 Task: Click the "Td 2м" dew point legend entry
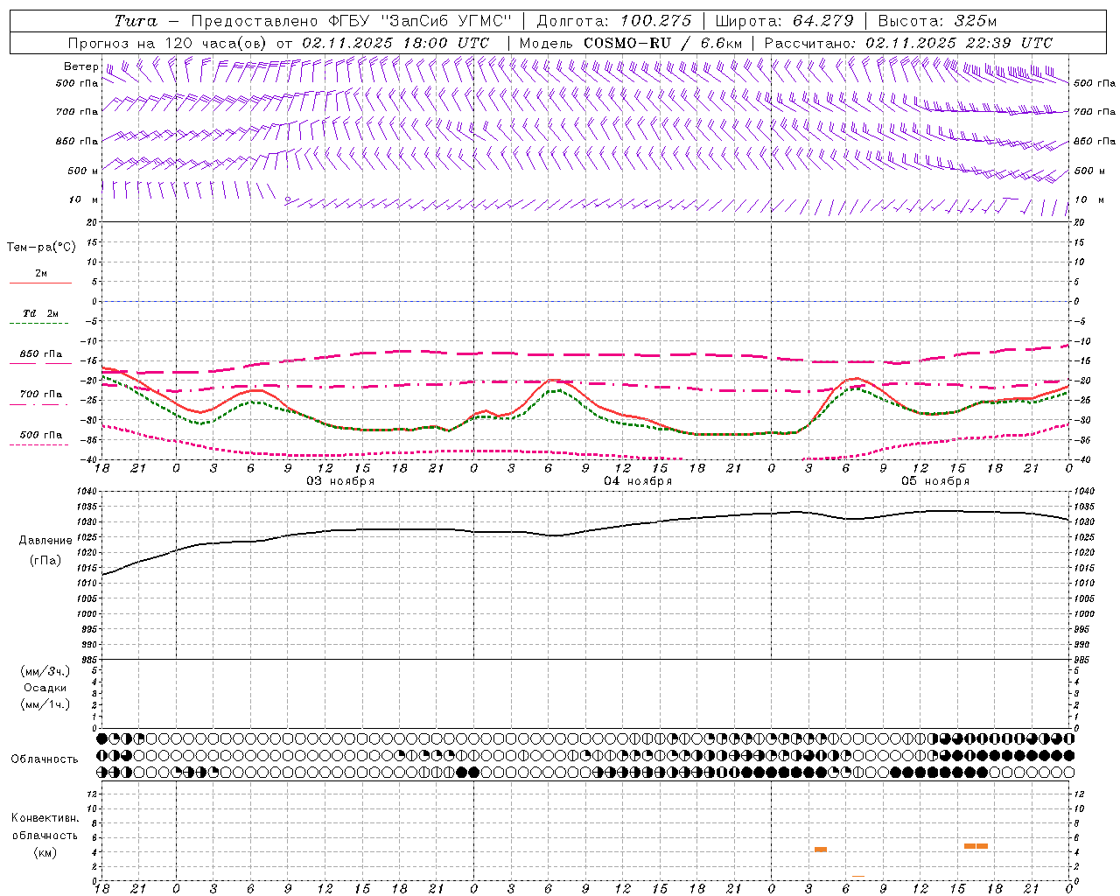pos(40,313)
